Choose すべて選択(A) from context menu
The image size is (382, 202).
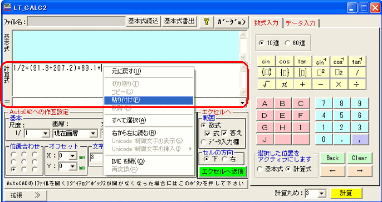149,120
